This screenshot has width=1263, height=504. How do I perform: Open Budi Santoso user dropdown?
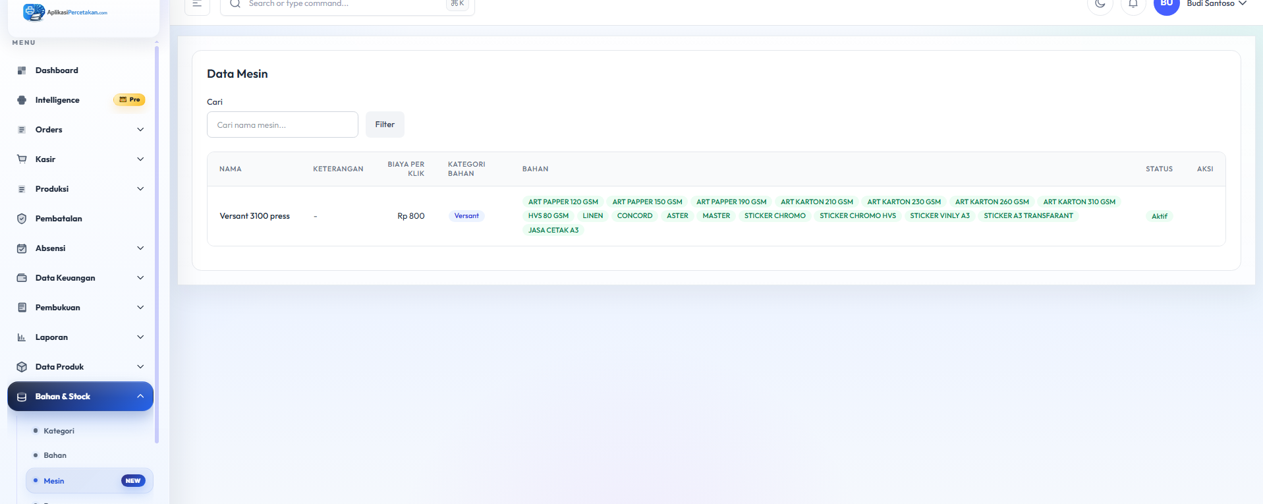tap(1216, 4)
